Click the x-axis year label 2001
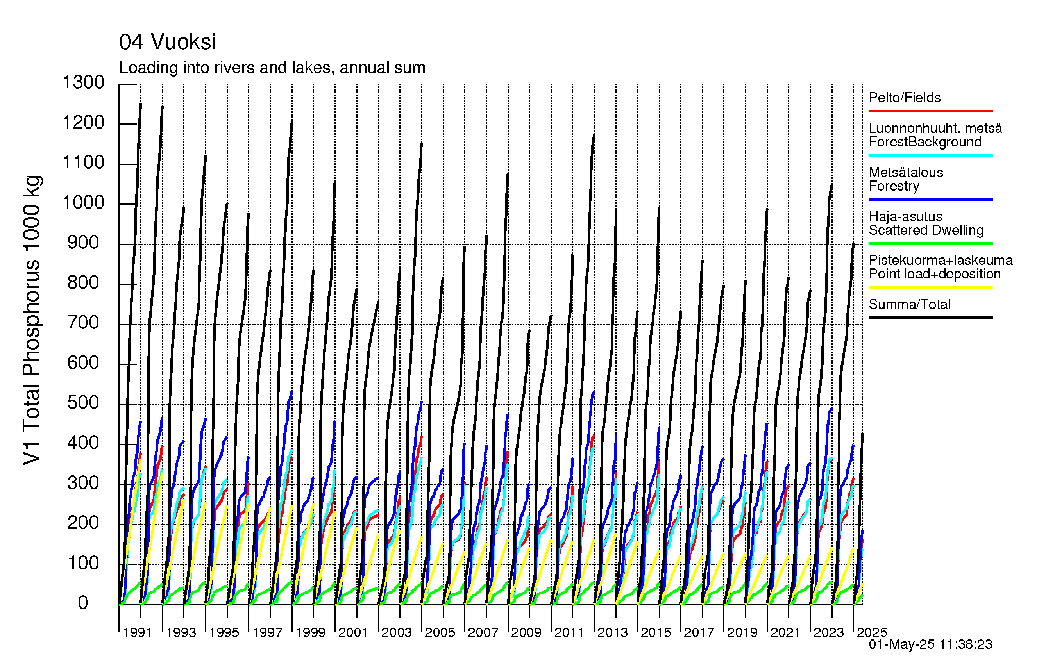Viewport: 1055px width, 664px height. tap(353, 632)
